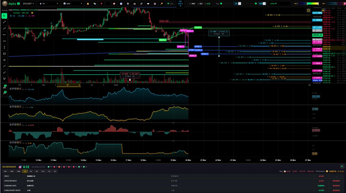Select the 5M timeframe button
Screen dimensions: 346x193
5,171
